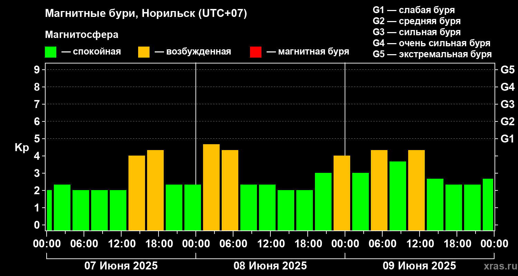Select the tall green bar between orange bars on 09 Июня

click(398, 196)
